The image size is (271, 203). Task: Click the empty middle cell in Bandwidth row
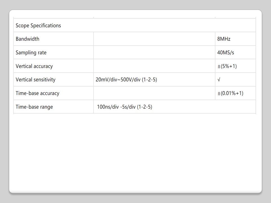click(x=154, y=39)
